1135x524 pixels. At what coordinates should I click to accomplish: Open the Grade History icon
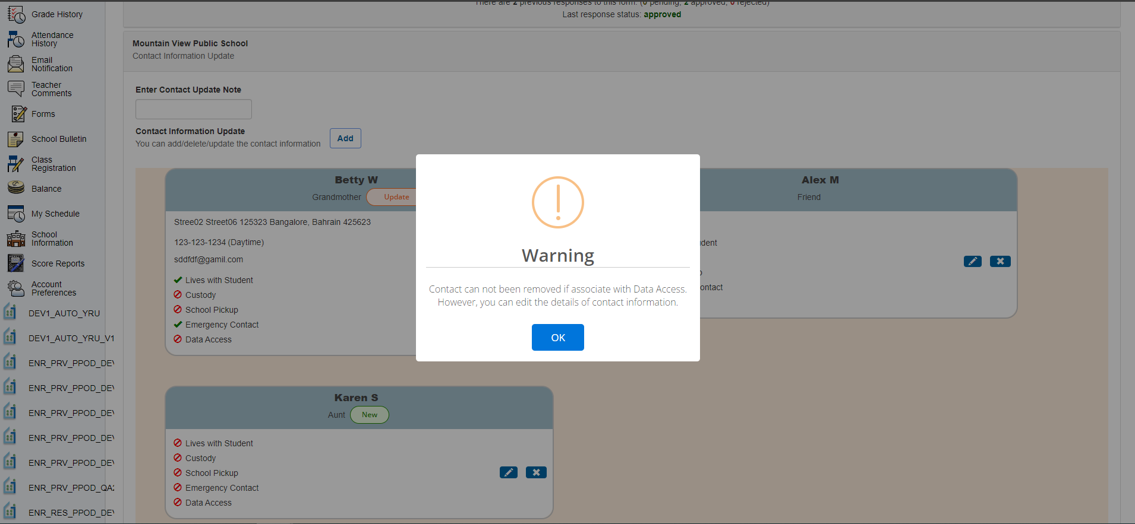click(16, 14)
